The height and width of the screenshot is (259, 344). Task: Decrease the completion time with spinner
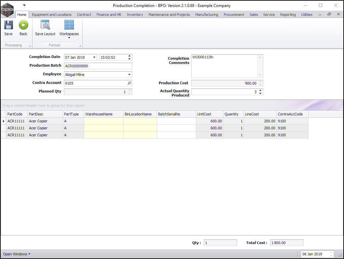click(129, 59)
